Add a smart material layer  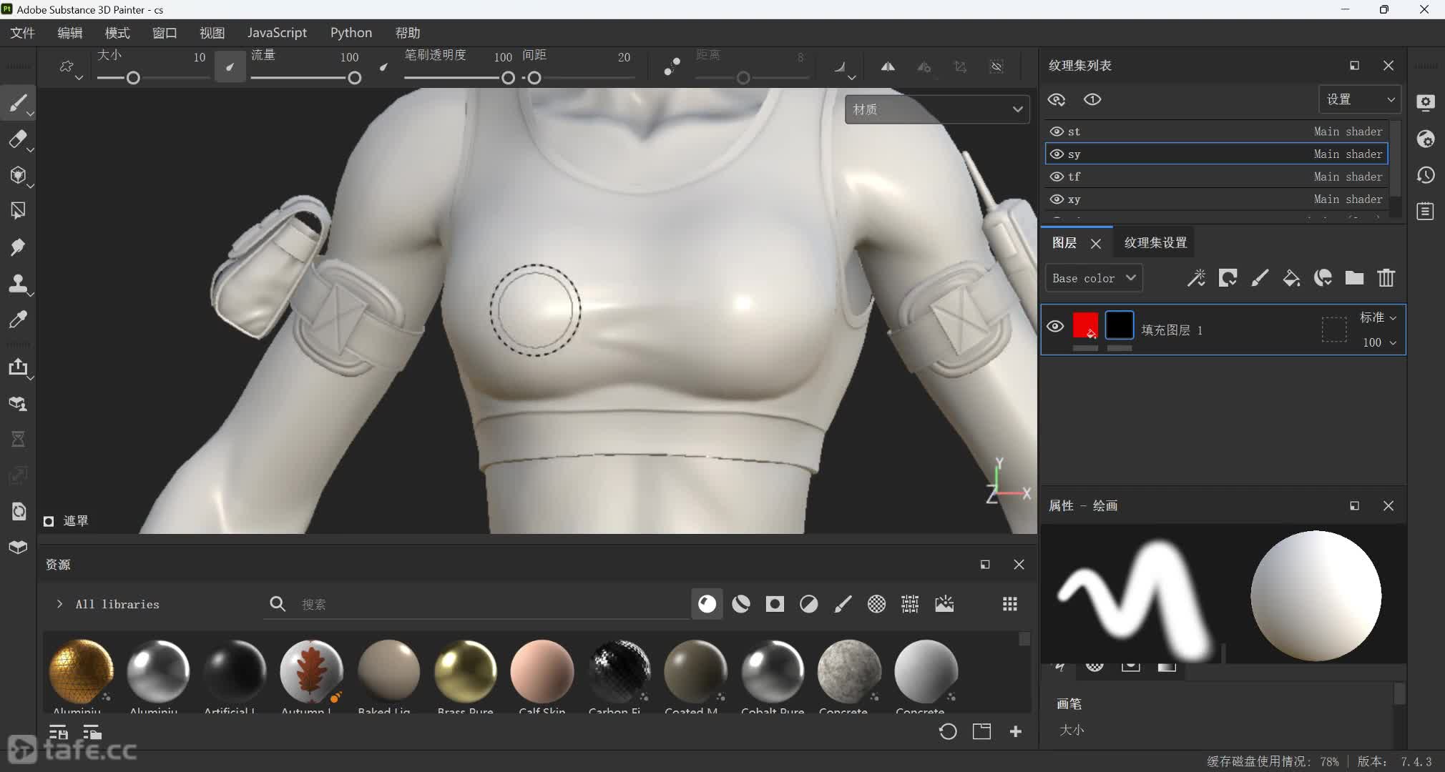click(1323, 278)
